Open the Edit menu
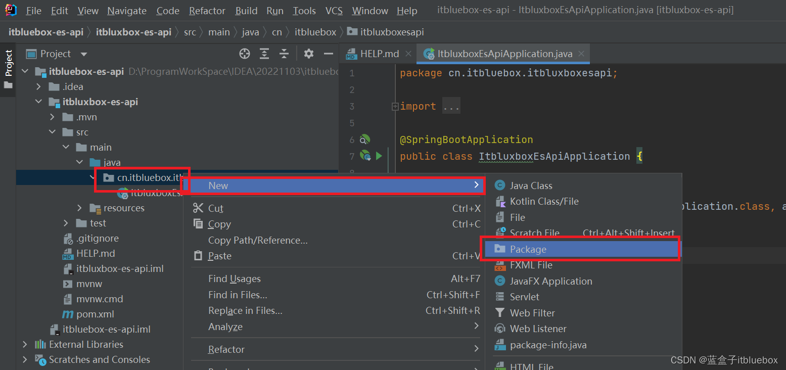Image resolution: width=786 pixels, height=370 pixels. point(60,11)
